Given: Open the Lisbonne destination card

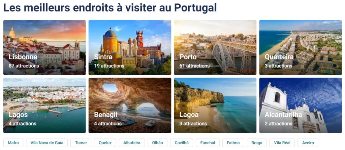Looking at the screenshot, I should tap(44, 47).
